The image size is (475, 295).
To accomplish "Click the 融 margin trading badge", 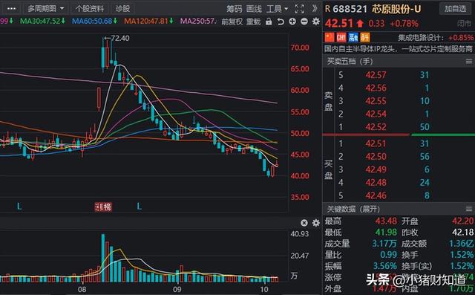I will [x=353, y=37].
